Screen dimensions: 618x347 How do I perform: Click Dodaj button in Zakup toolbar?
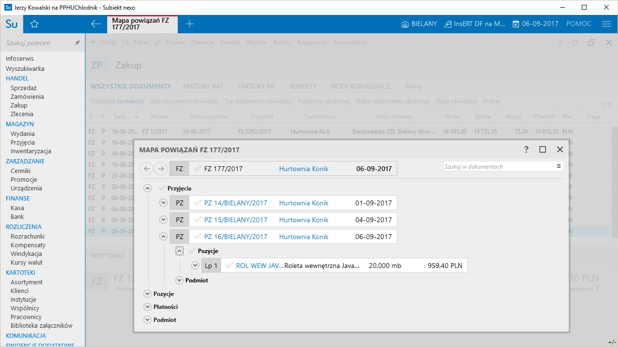point(103,42)
